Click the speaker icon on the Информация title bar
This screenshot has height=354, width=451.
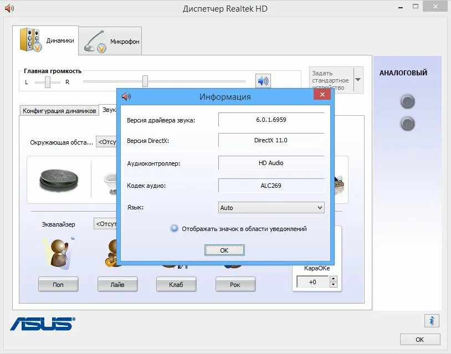[x=126, y=95]
